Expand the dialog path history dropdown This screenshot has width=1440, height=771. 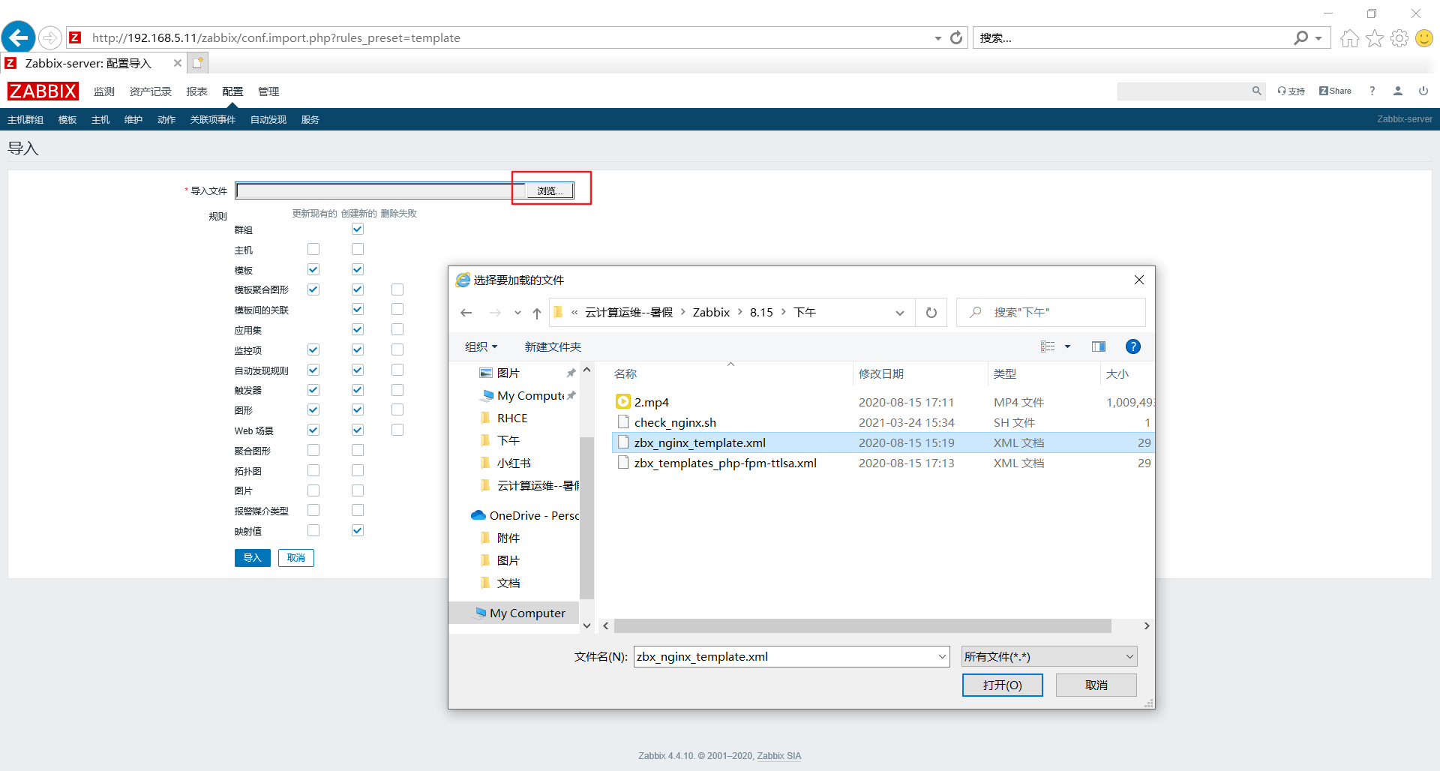900,313
